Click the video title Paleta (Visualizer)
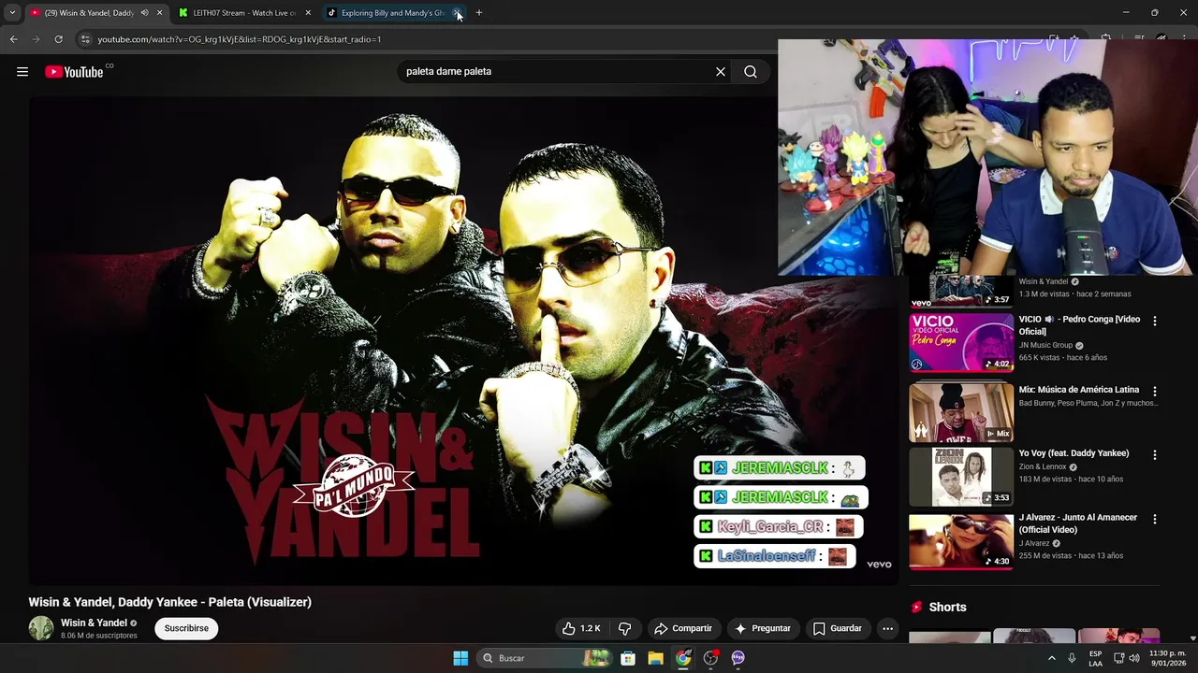This screenshot has height=673, width=1198. point(169,602)
